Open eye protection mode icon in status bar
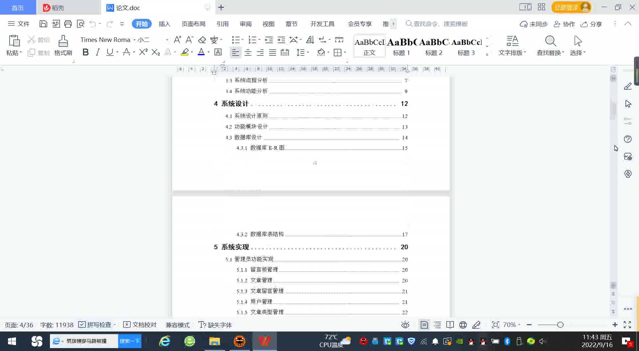The image size is (639, 351). (405, 325)
